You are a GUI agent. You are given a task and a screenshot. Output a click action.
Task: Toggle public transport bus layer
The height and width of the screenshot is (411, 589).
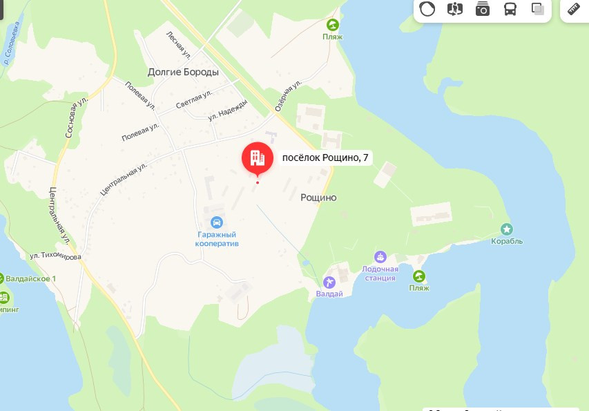pyautogui.click(x=510, y=9)
